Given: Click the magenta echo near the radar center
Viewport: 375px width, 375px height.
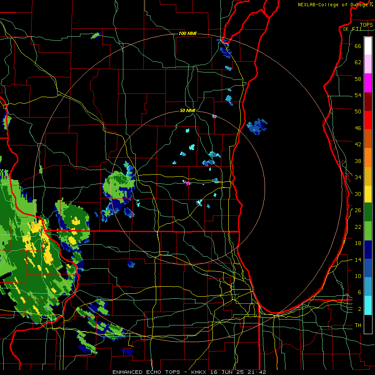Looking at the screenshot, I should point(187,183).
